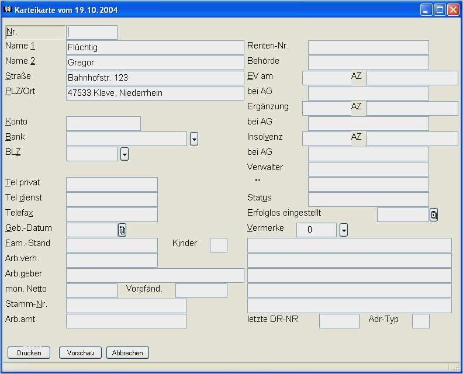Focus the Verwalter text field

coord(368,169)
